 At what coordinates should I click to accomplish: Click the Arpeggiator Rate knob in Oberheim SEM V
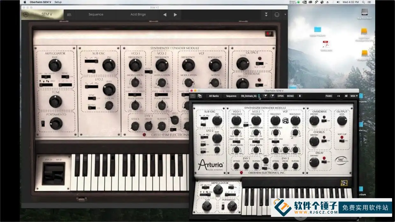(218, 190)
